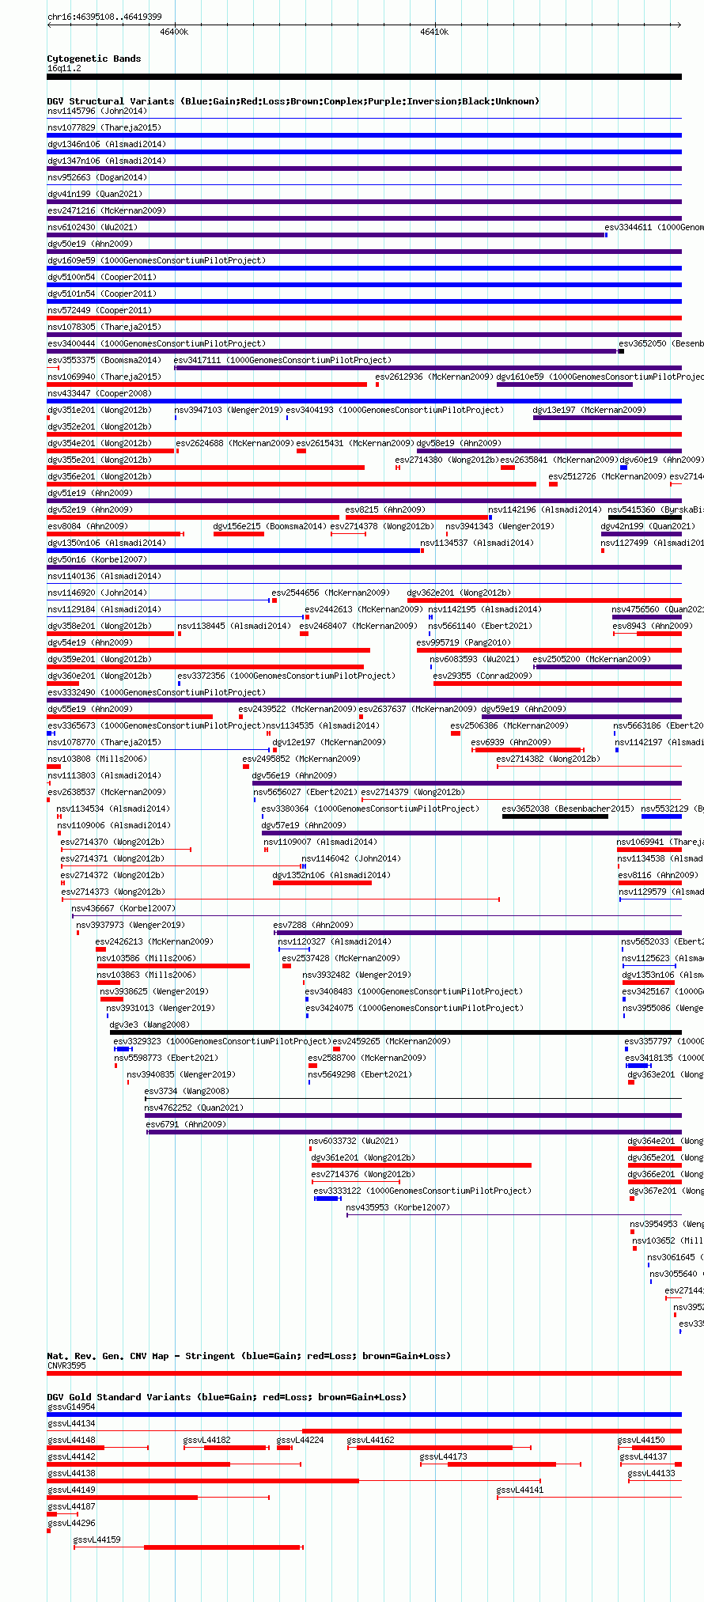Click the nsv1145796 (John2014) variant label
This screenshot has height=1602, width=704.
97,111
